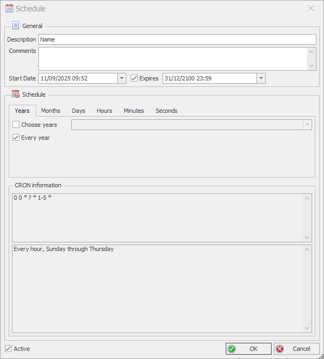The image size is (324, 359).
Task: Click the red X icon on Cancel
Action: (x=280, y=349)
